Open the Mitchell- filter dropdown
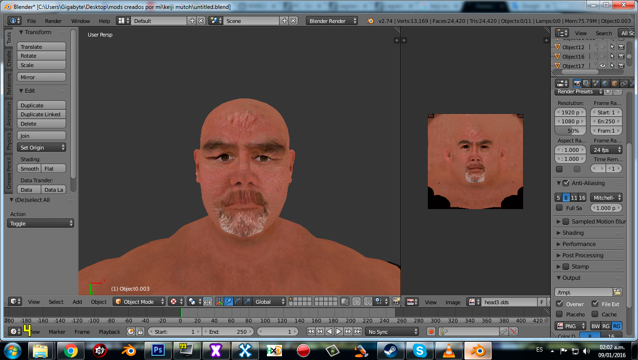Image resolution: width=638 pixels, height=360 pixels. pos(606,197)
